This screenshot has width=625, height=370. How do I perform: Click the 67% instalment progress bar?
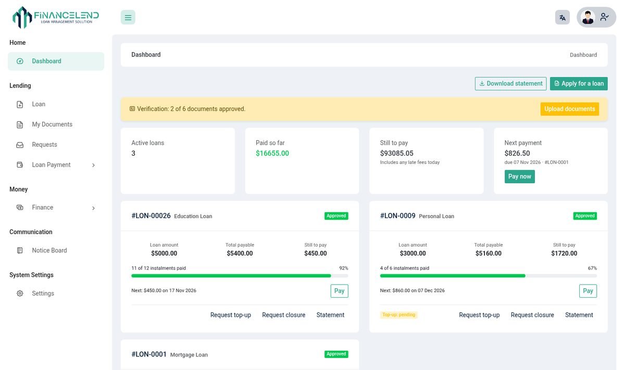click(x=489, y=276)
